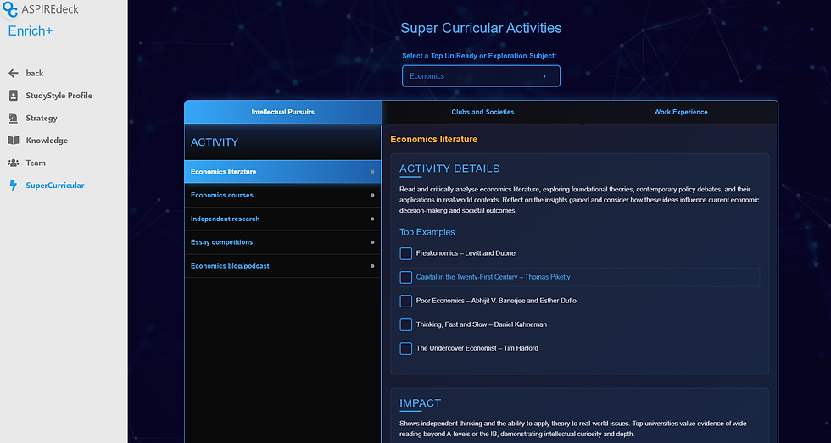The image size is (831, 443).
Task: Click the dot beside Economics blog/podcast
Action: coord(372,266)
